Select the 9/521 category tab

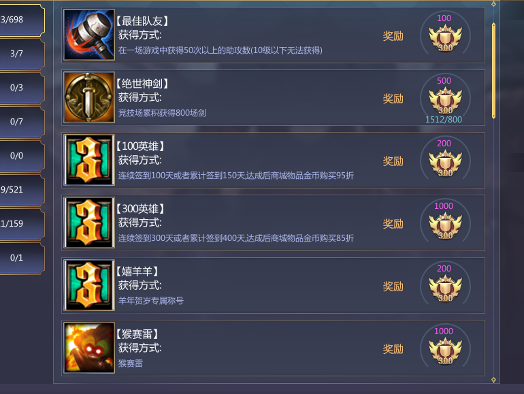tap(21, 190)
